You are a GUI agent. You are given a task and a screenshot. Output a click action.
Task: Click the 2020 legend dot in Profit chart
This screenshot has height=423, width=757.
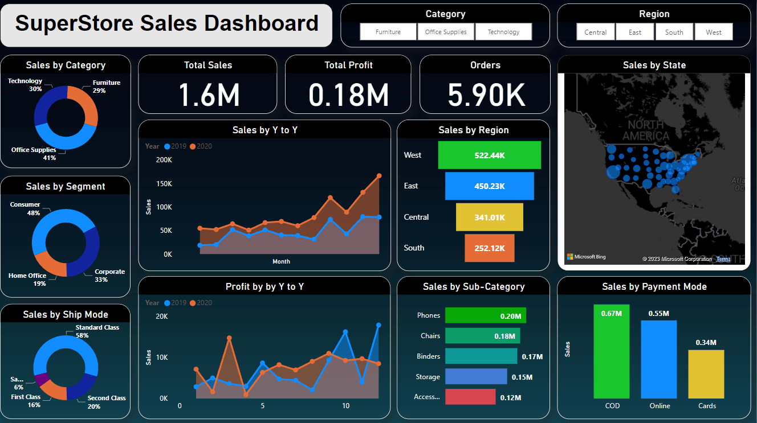pos(193,303)
